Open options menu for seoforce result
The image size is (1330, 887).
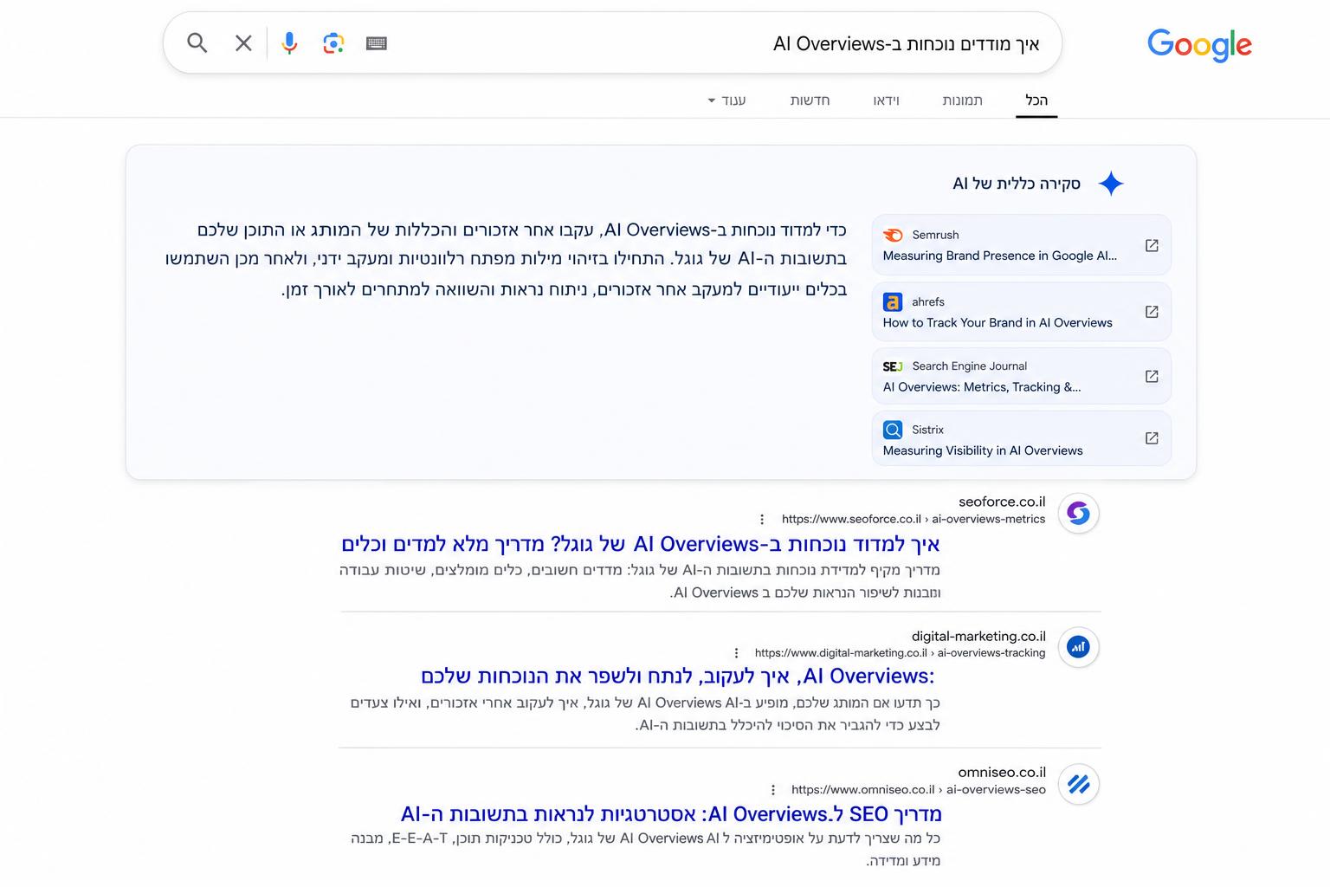point(762,519)
